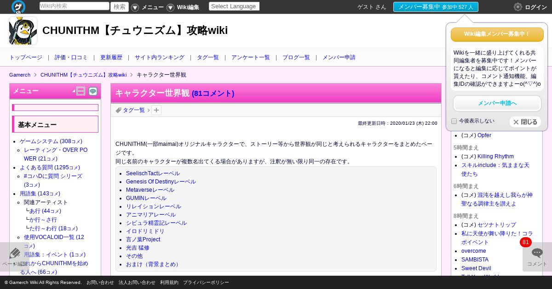Click the Gamerch logo icon in the top bar
552x289 pixels.
[18, 7]
